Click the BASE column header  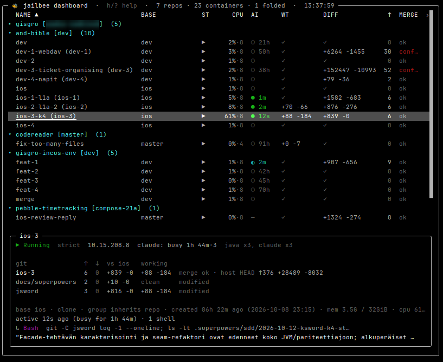(x=149, y=15)
